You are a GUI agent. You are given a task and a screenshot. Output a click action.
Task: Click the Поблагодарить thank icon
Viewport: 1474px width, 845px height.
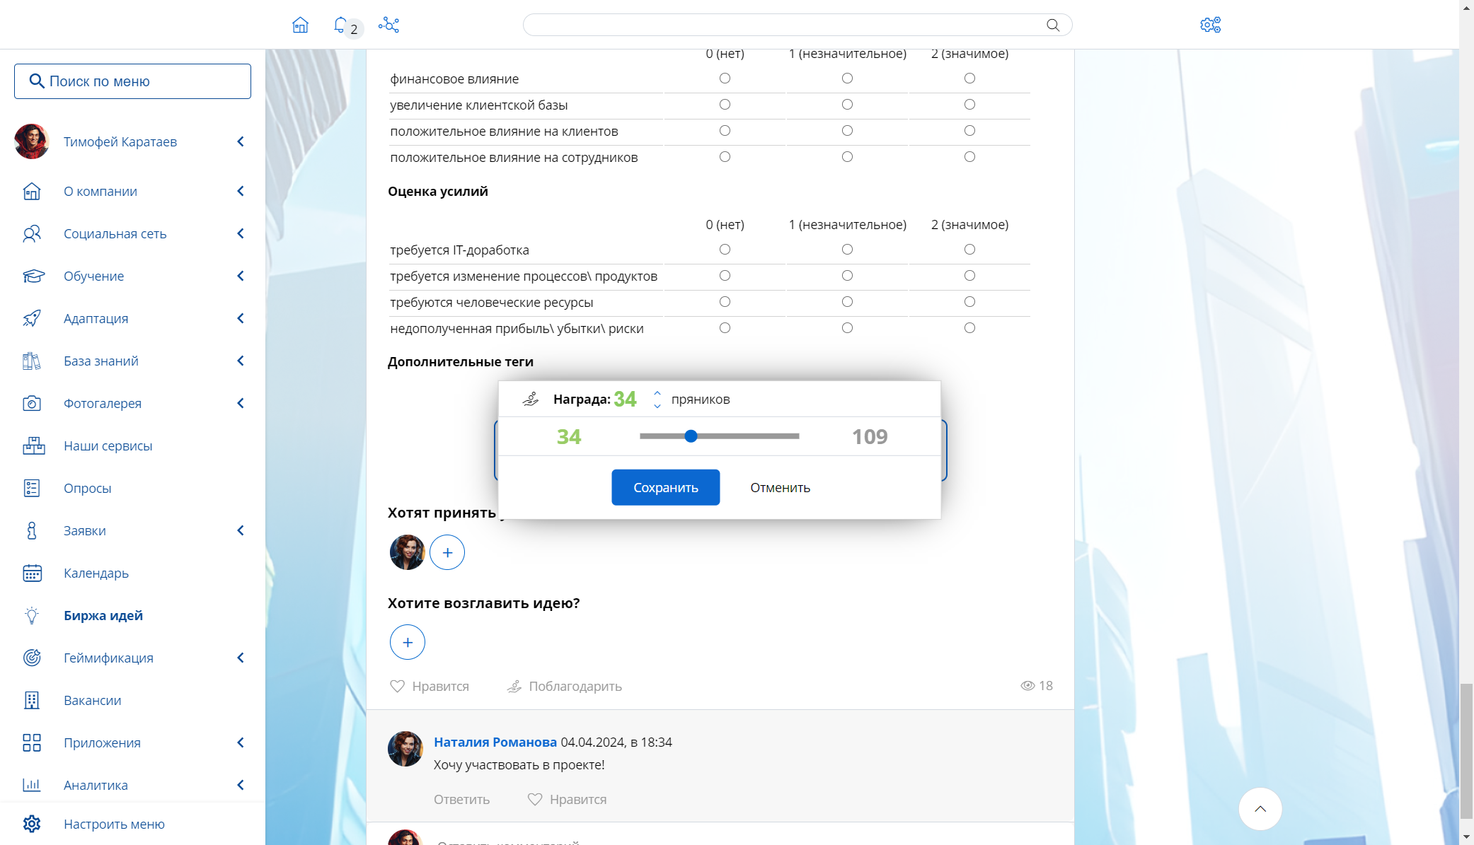(x=514, y=686)
